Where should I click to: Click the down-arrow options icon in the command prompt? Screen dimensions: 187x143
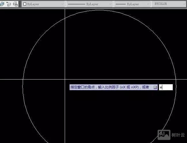[x=155, y=87]
